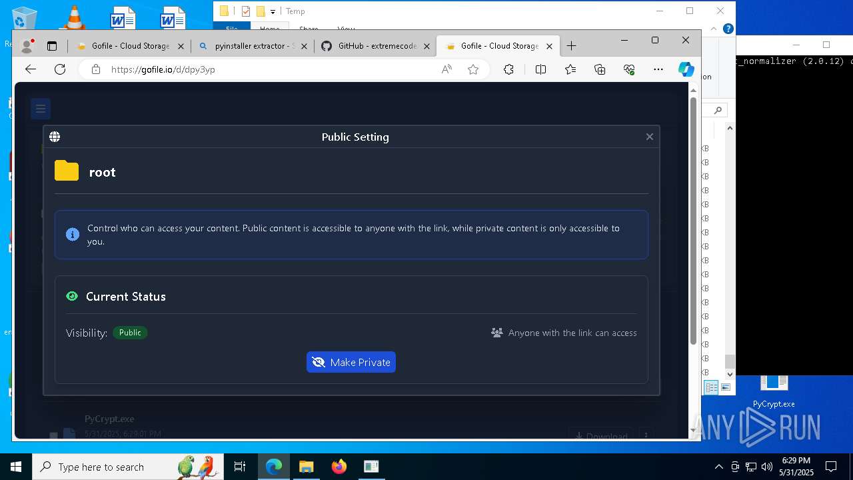Click the Edge icon on taskbar

tap(274, 467)
